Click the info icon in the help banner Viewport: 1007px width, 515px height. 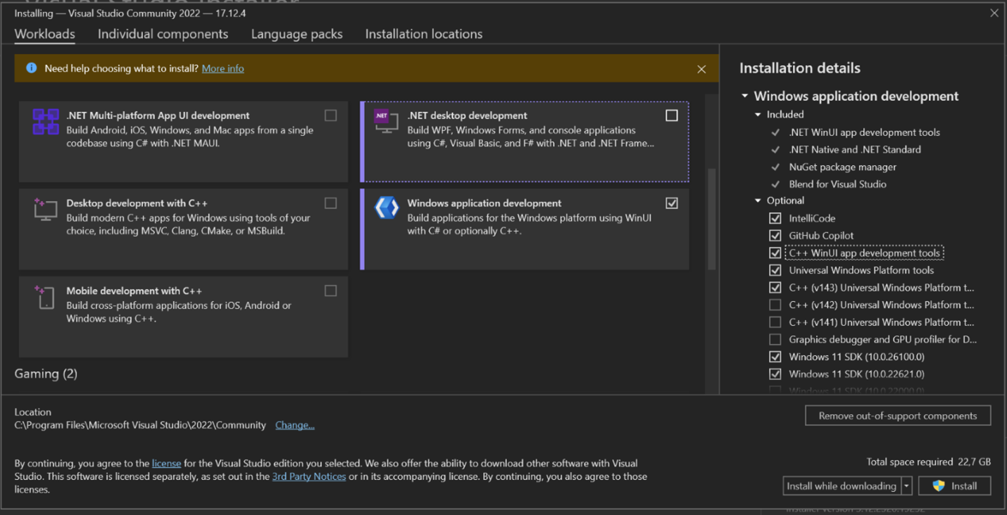[x=32, y=68]
